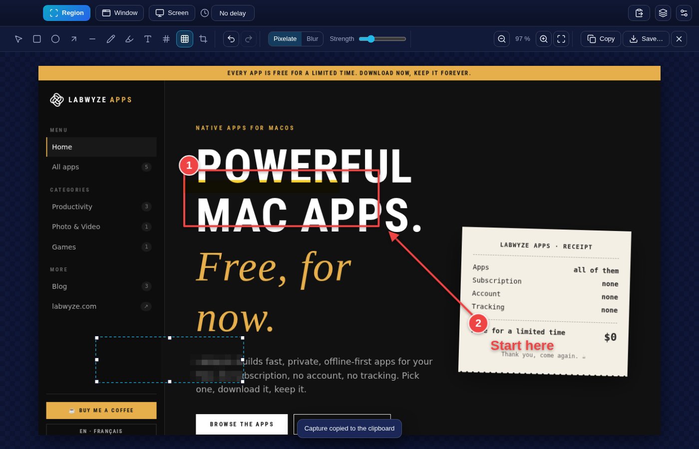Switch capture mode to Window
This screenshot has height=449, width=699.
(120, 13)
